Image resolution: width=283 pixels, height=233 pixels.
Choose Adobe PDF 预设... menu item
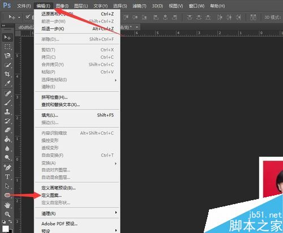point(77,224)
